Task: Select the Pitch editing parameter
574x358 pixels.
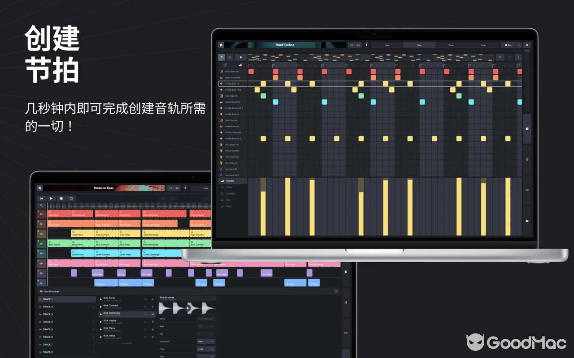Action: tap(229, 206)
